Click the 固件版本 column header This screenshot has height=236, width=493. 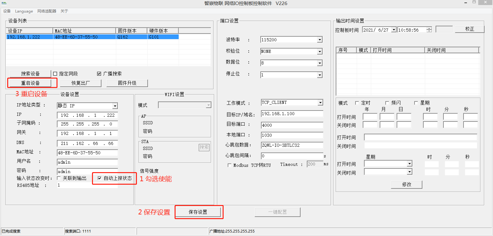132,31
